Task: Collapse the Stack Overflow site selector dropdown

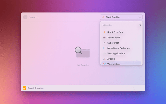Action: 121,17
